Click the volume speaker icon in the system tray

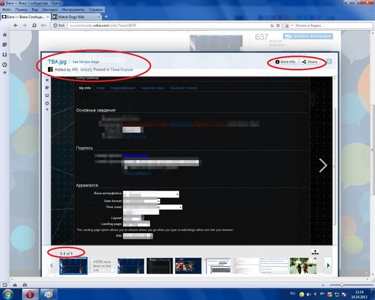tap(309, 294)
